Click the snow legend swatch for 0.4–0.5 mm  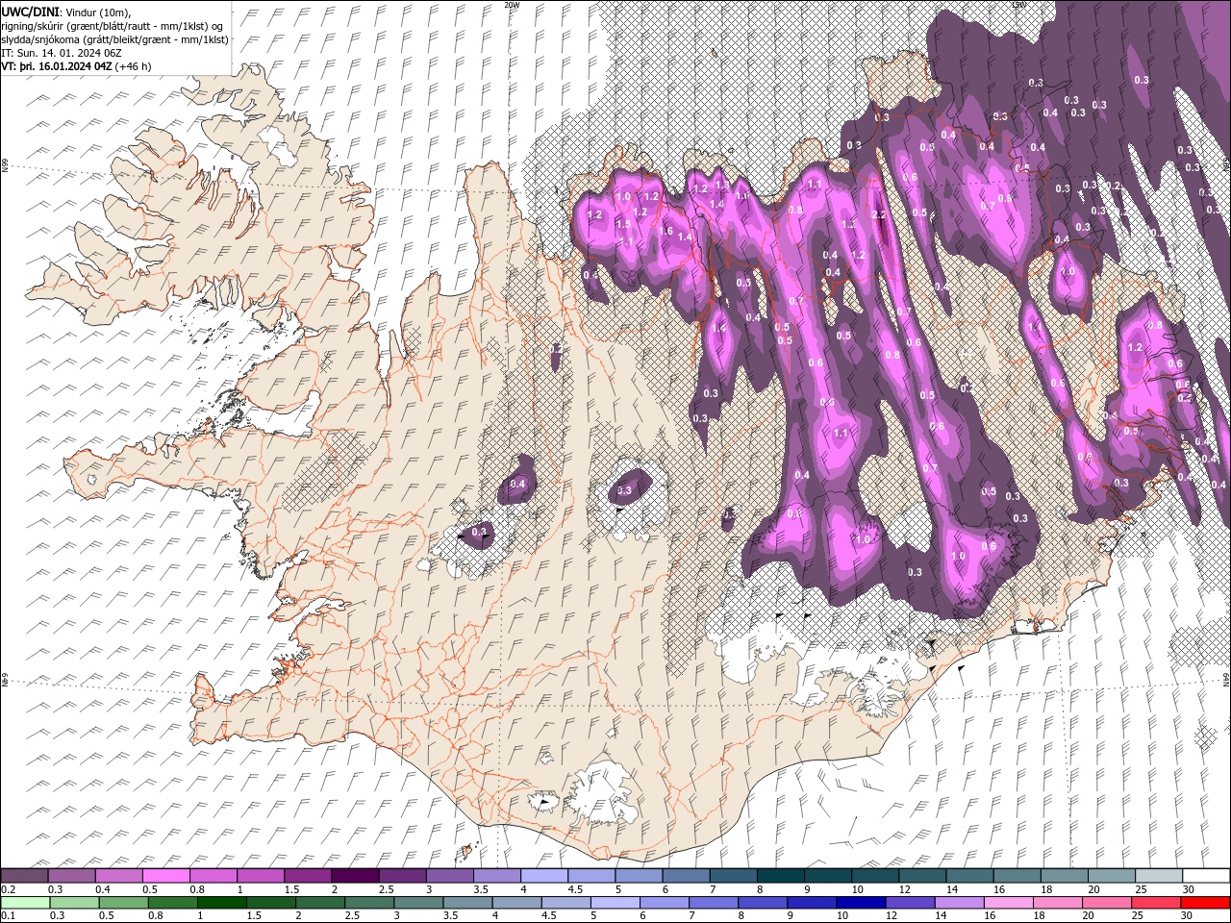coord(119,876)
